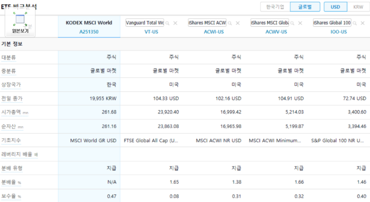Click the 기본 정보 section header
The width and height of the screenshot is (370, 202).
(x=12, y=44)
